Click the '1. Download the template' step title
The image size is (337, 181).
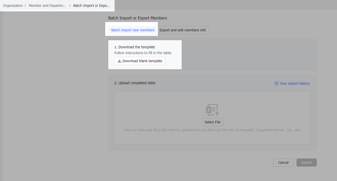tap(135, 47)
